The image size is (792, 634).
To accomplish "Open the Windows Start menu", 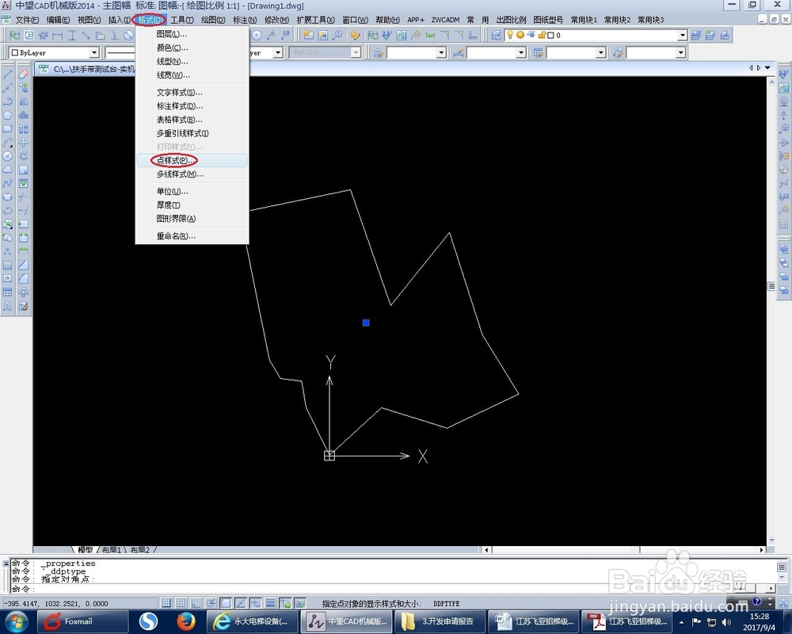I will tap(17, 621).
